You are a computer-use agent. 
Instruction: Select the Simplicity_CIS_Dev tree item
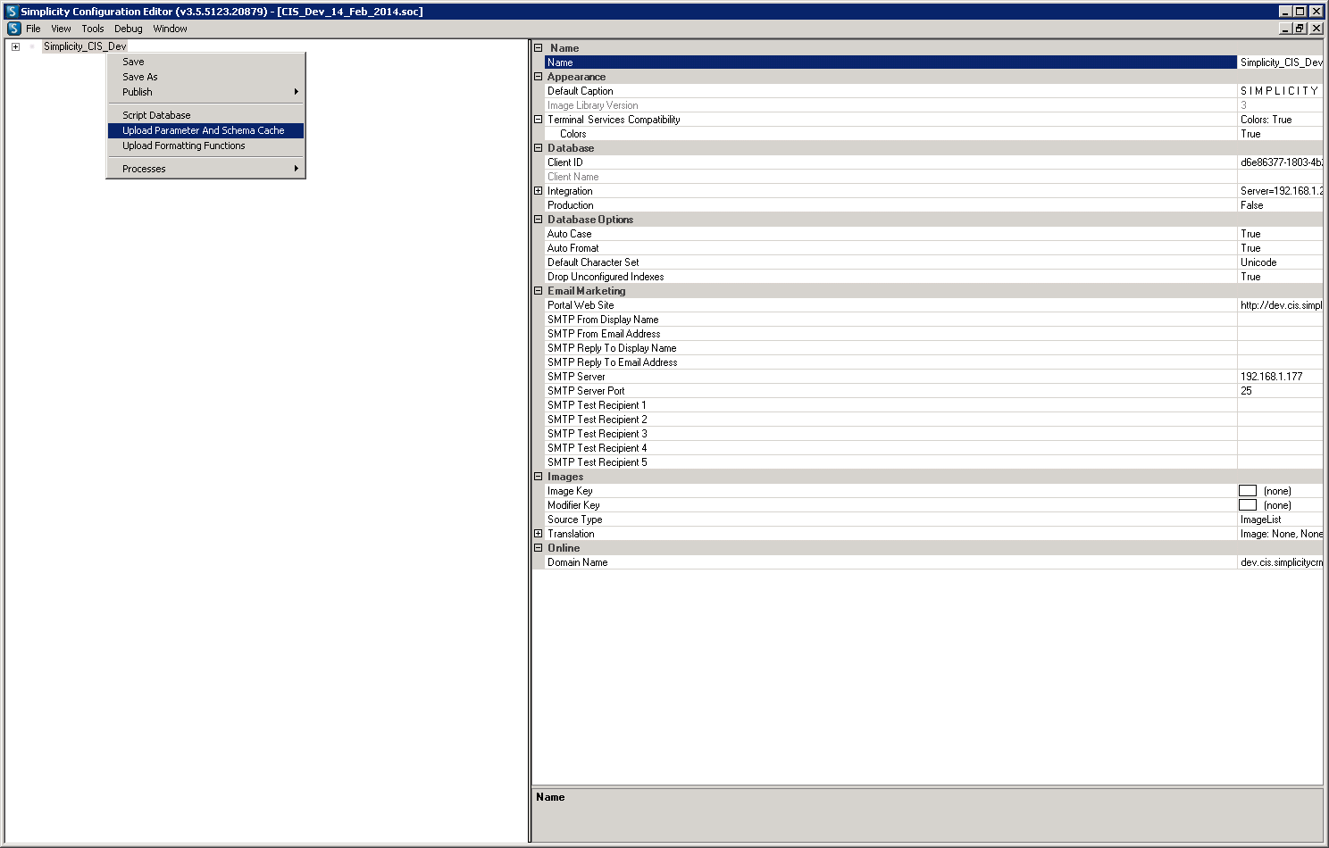[85, 46]
